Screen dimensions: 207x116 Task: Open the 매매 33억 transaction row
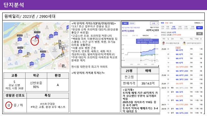click(x=182, y=109)
